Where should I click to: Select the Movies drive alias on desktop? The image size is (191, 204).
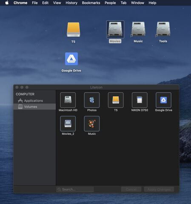115,29
